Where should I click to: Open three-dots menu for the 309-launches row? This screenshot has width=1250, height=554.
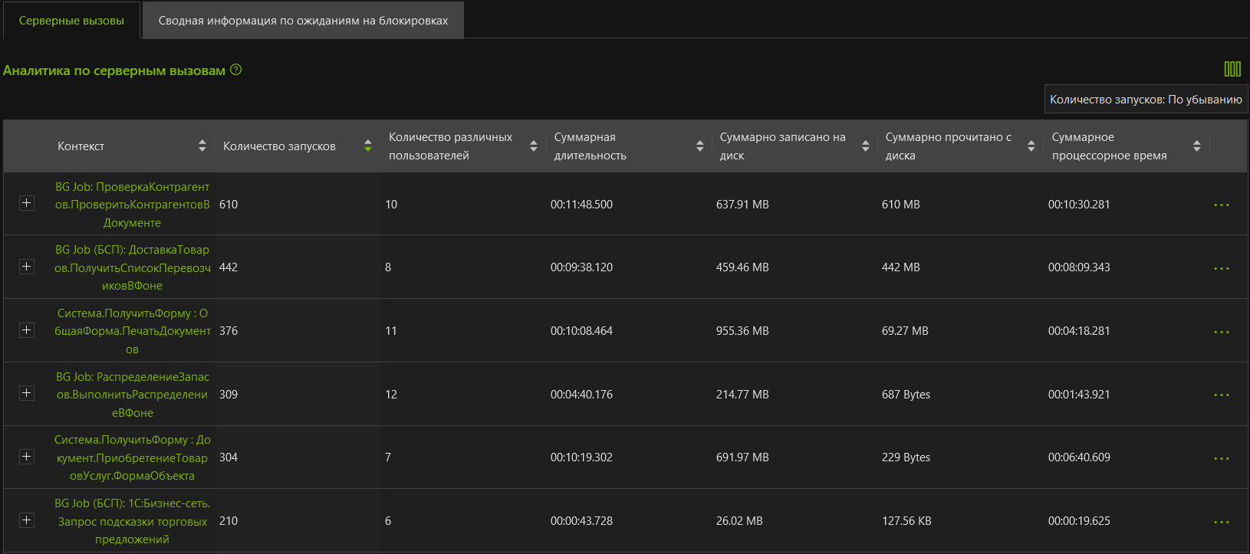pyautogui.click(x=1221, y=395)
